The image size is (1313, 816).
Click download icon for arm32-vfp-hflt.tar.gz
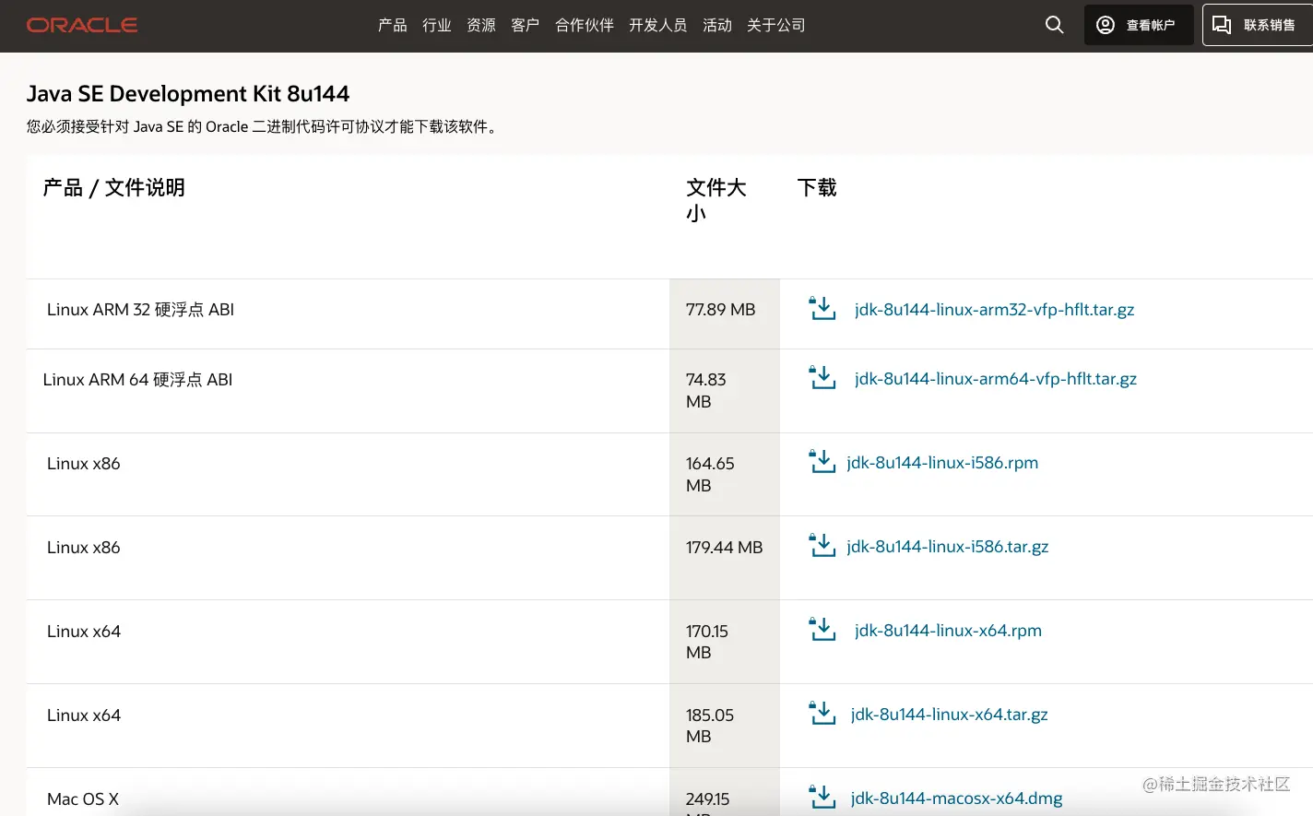(x=822, y=309)
